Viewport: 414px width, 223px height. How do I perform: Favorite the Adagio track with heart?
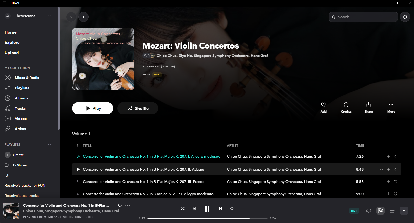[396, 169]
